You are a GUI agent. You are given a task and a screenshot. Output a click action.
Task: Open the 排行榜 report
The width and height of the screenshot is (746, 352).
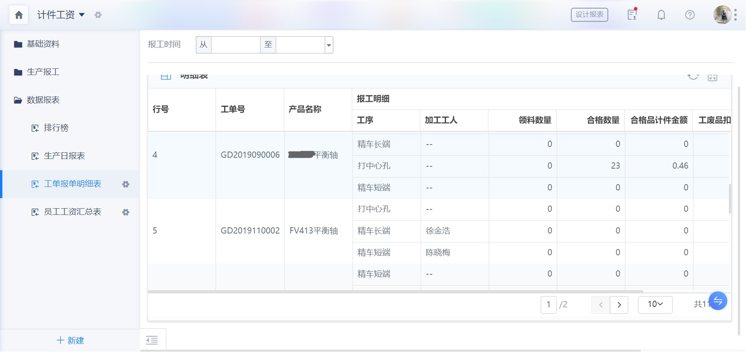(56, 128)
